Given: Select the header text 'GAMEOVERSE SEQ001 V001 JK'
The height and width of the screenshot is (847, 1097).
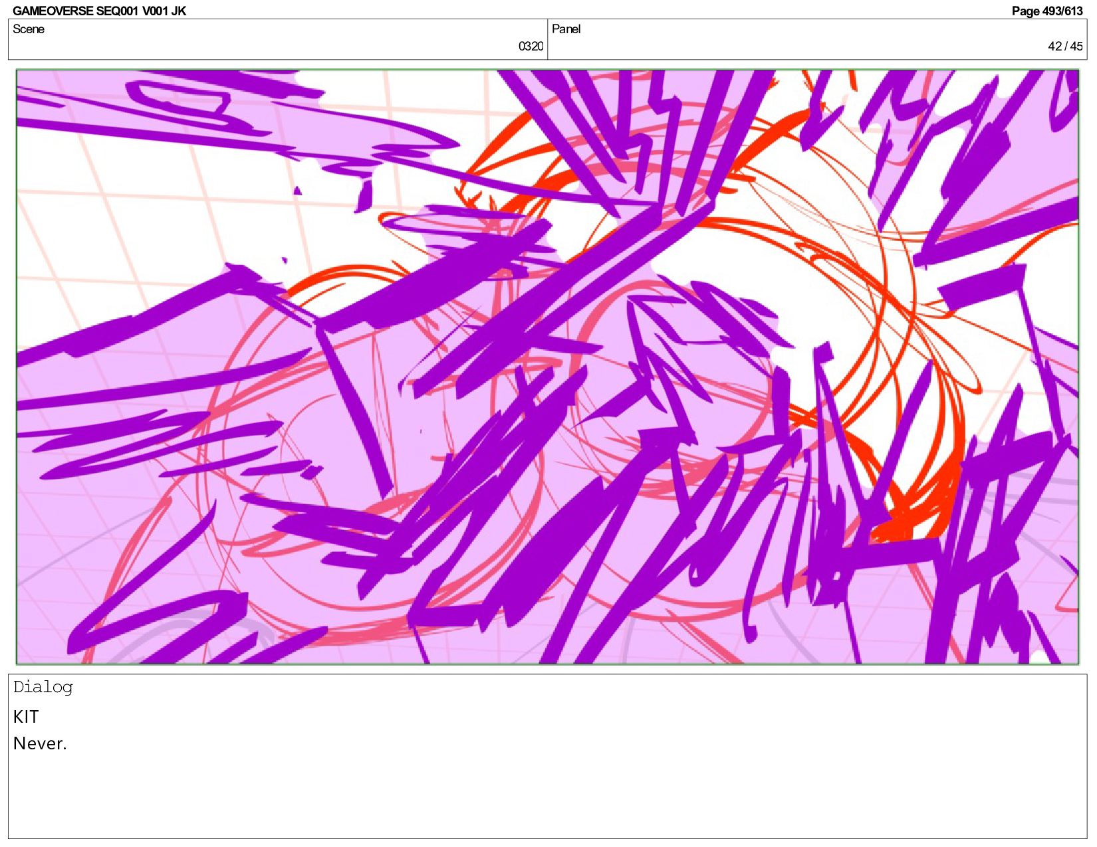Looking at the screenshot, I should click(x=100, y=11).
